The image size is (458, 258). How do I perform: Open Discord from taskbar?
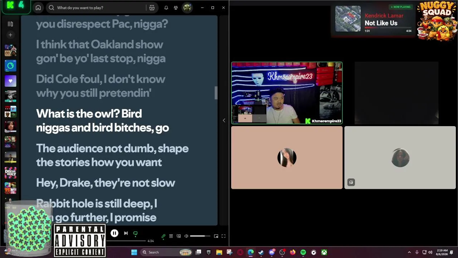[272, 252]
